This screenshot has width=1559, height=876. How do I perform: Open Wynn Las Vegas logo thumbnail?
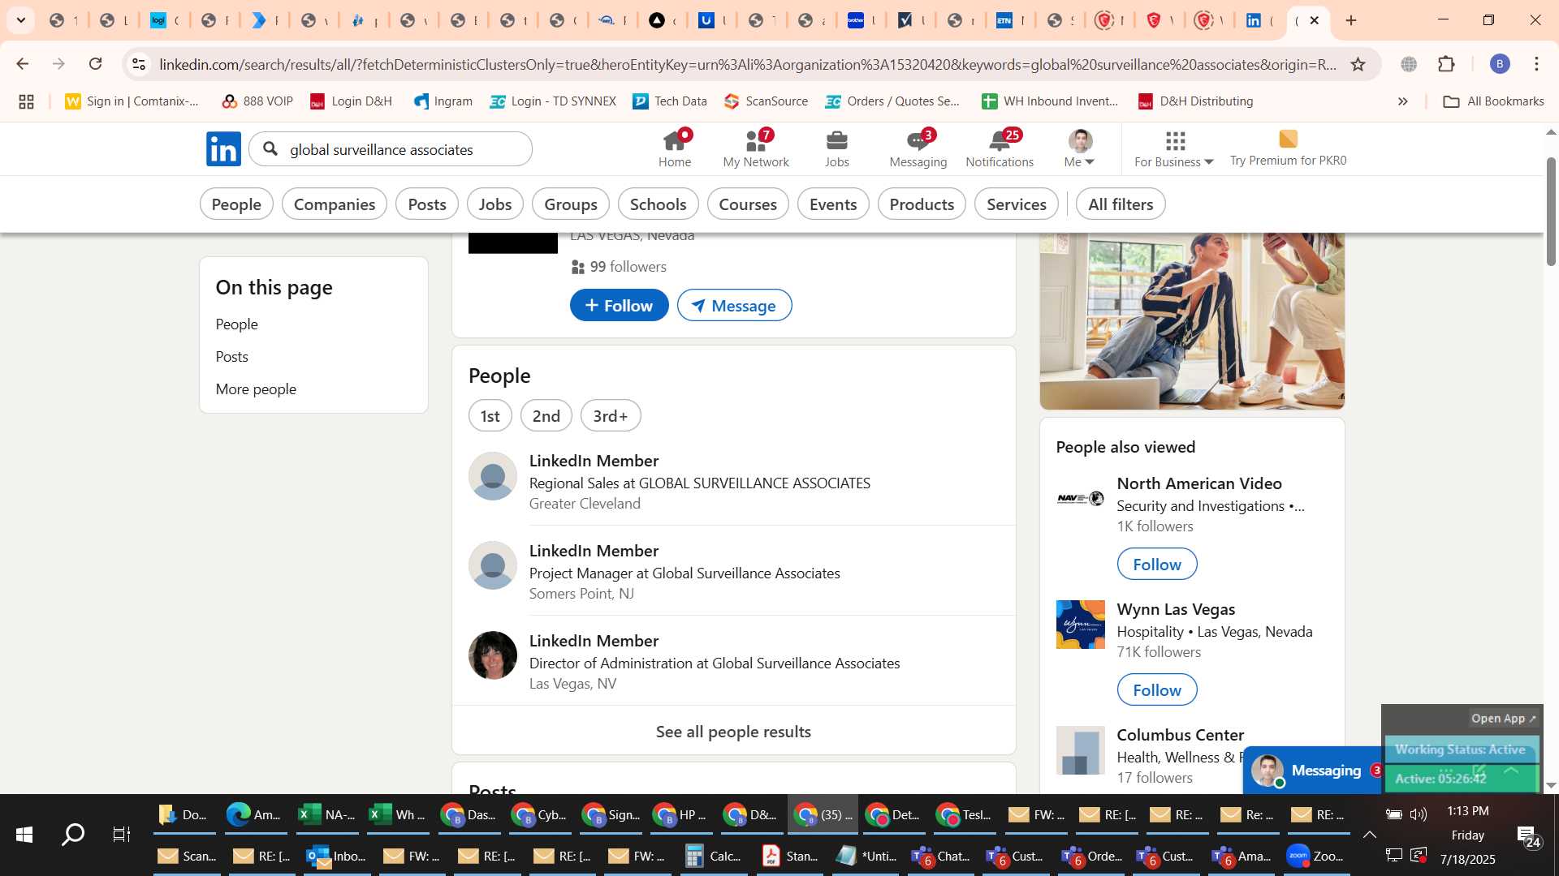pyautogui.click(x=1080, y=625)
